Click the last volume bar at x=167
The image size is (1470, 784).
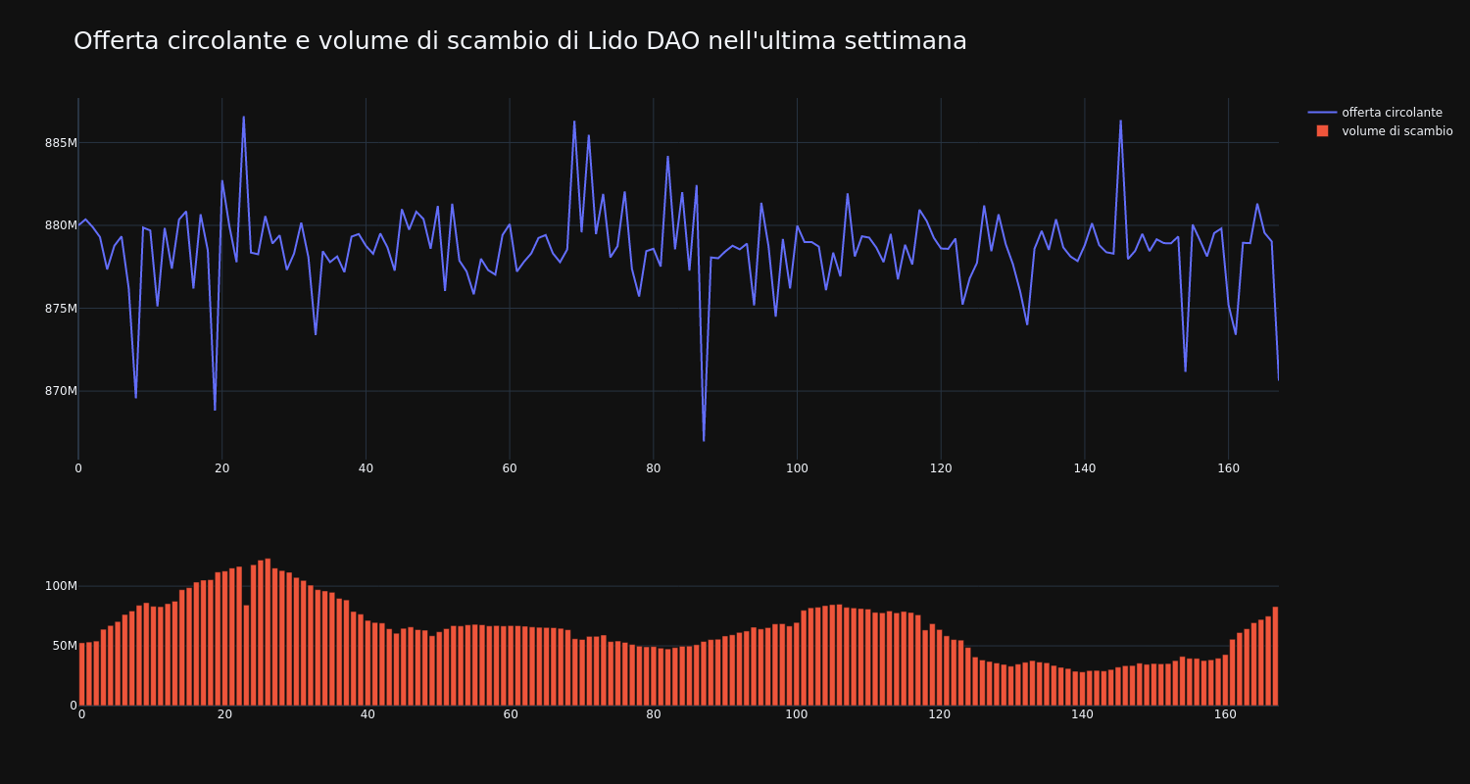pos(1275,656)
